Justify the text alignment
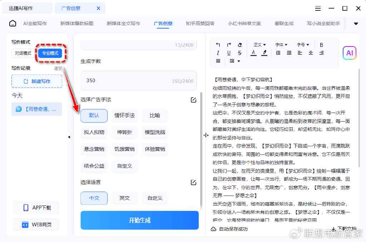Screen dimensions: 366x242 (x=218, y=61)
